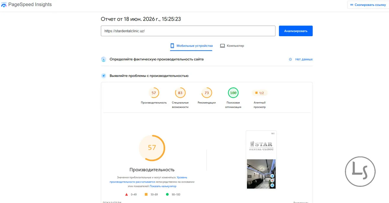This screenshot has width=389, height=203.
Task: Click the field data icon beside 'Определяйте фактическую производительность'
Action: (103, 59)
